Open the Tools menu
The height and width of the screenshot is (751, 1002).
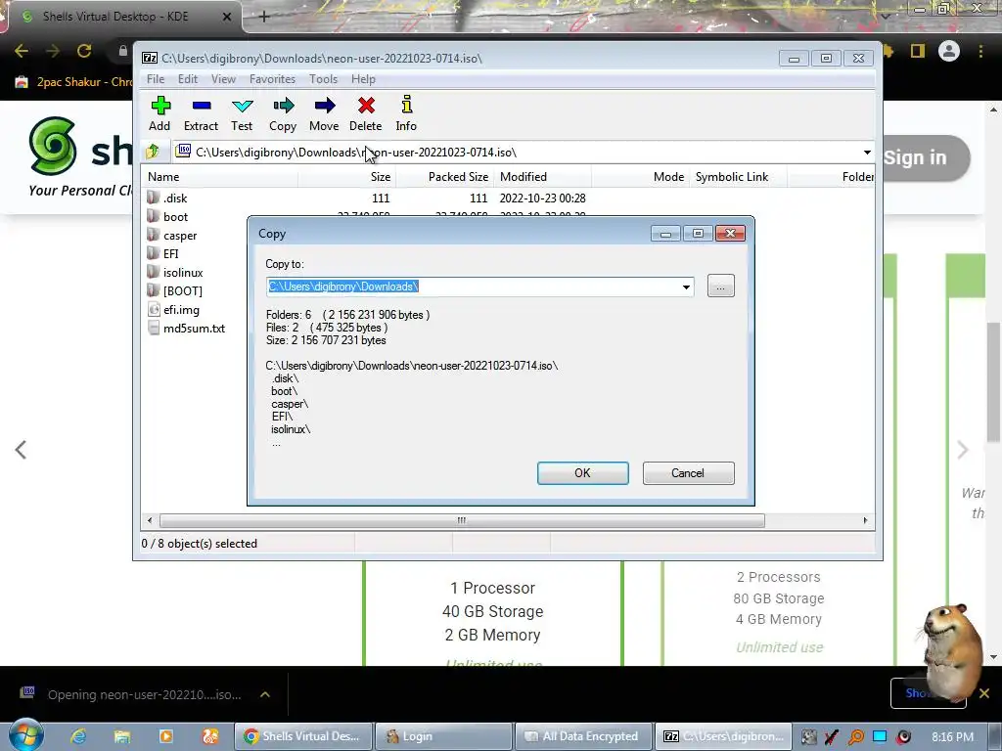pos(323,79)
